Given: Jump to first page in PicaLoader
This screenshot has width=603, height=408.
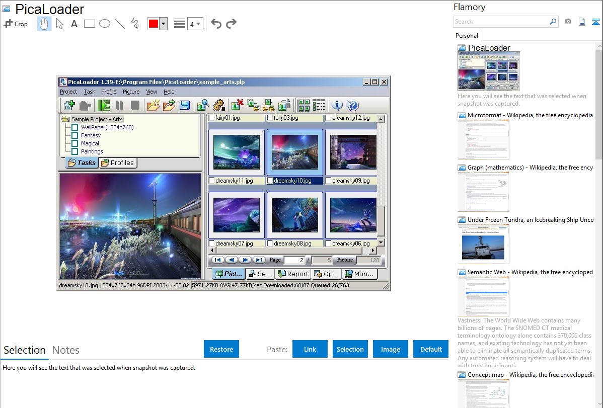Looking at the screenshot, I should tap(217, 260).
